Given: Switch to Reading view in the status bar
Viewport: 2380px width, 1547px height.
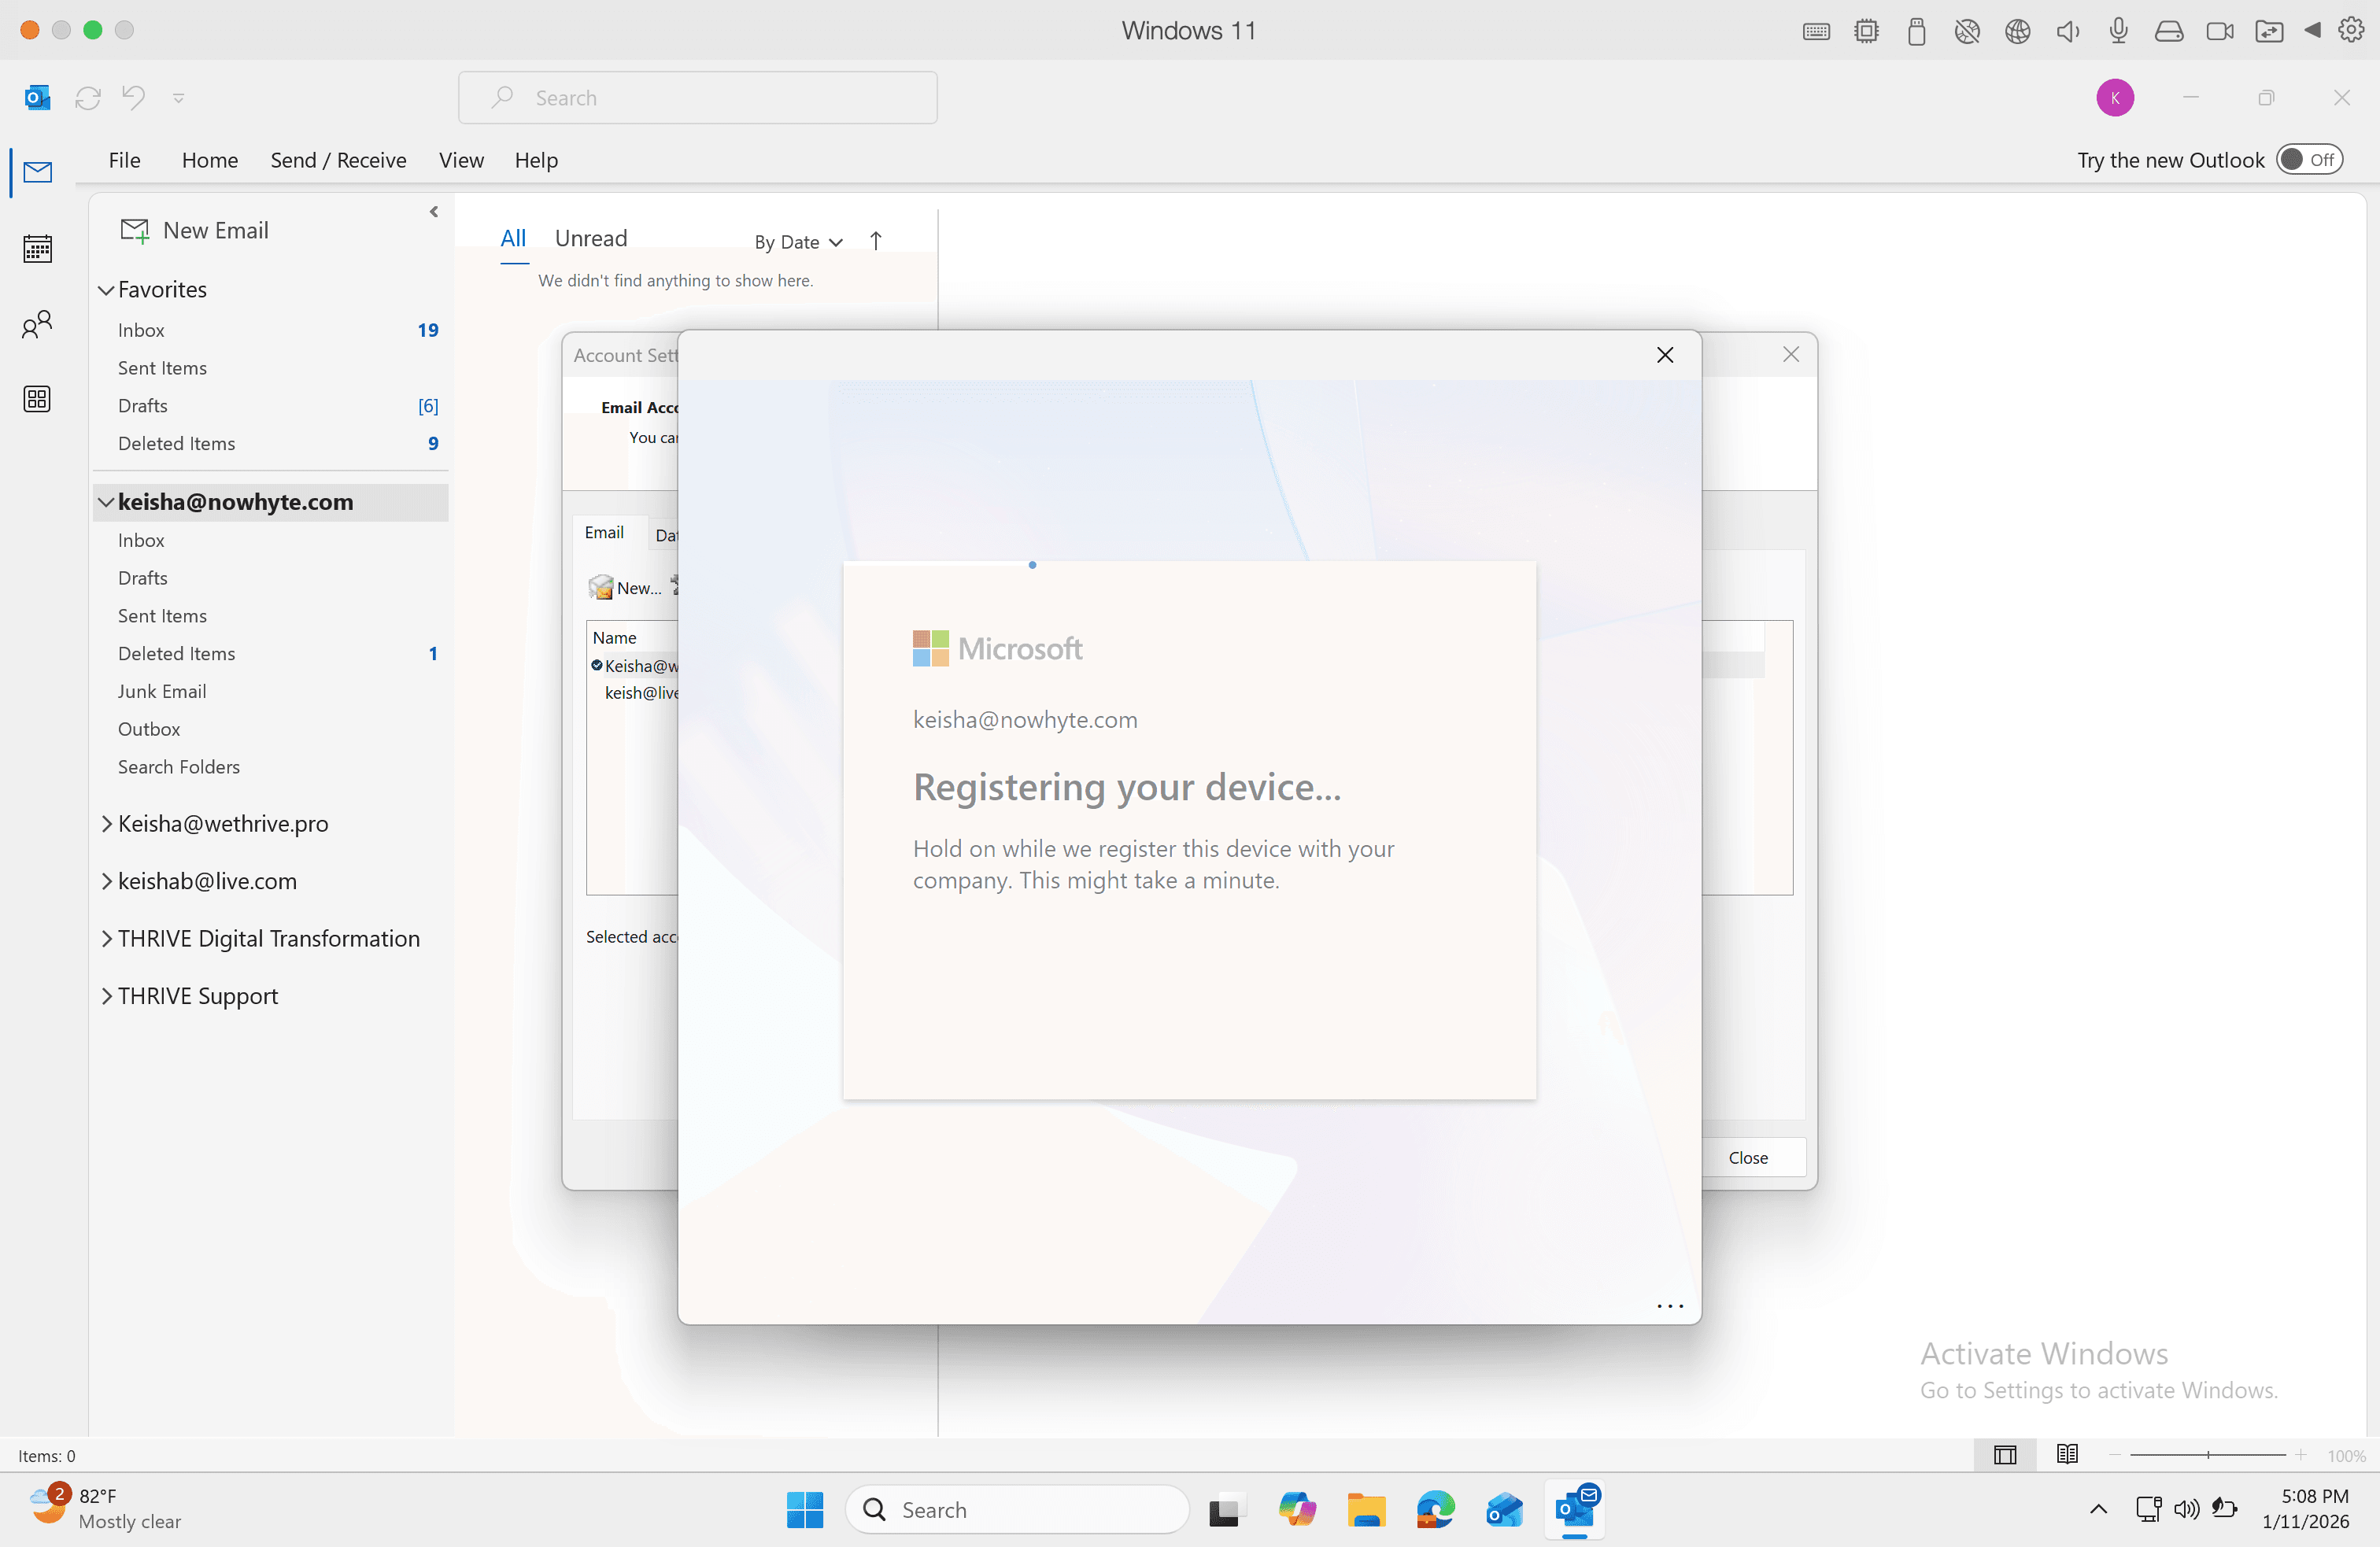Looking at the screenshot, I should point(2067,1455).
